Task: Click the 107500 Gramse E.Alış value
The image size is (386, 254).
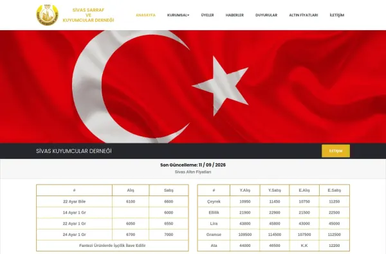Action: [x=304, y=235]
